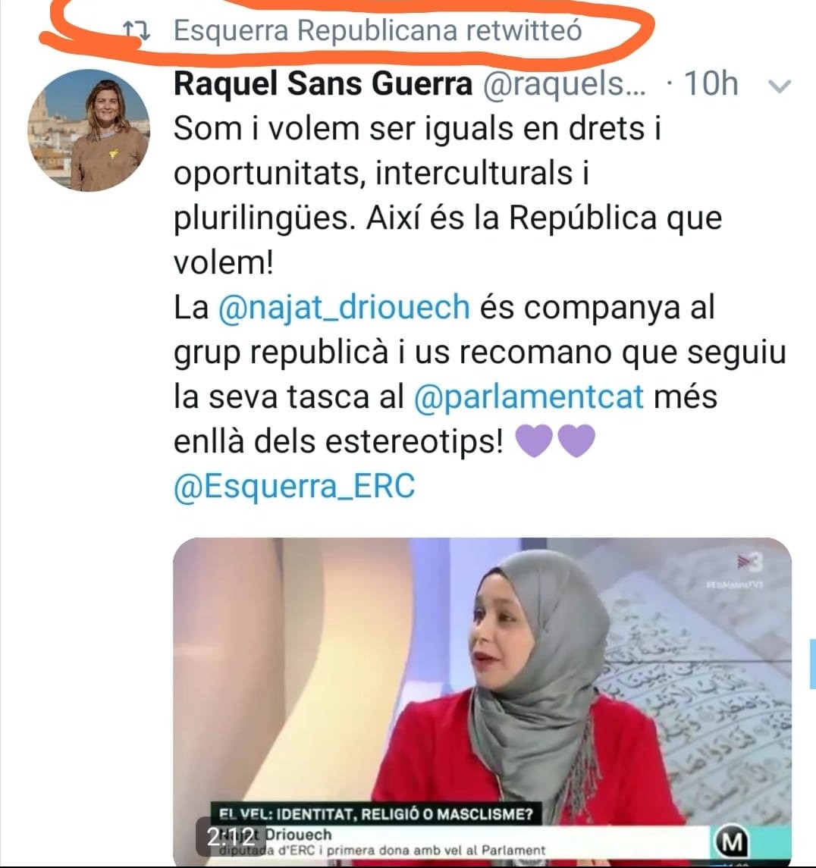Open the Esquerra Republicana retwitteó link
The width and height of the screenshot is (816, 868).
378,30
